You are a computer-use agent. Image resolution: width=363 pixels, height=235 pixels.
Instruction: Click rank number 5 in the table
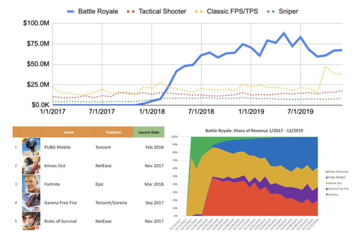(x=16, y=221)
